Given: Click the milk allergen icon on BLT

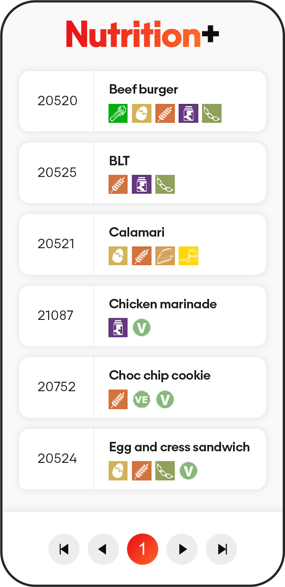Looking at the screenshot, I should point(142,185).
